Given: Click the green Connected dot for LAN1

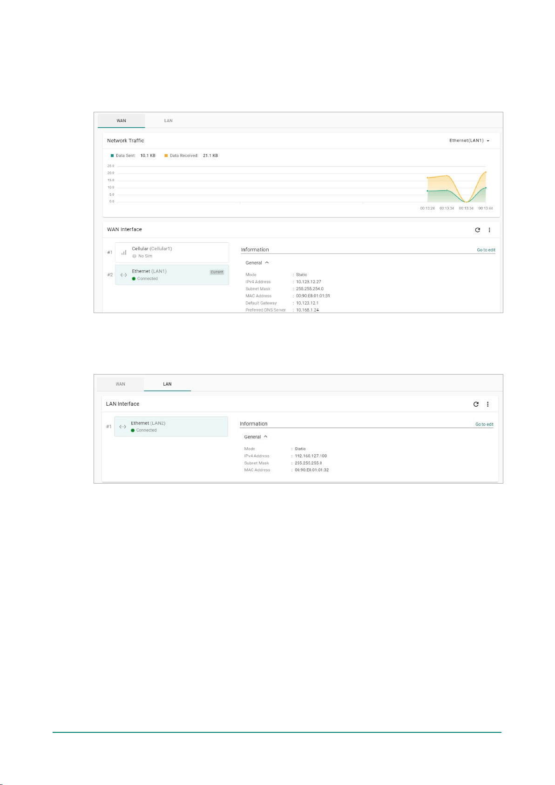Looking at the screenshot, I should point(134,279).
